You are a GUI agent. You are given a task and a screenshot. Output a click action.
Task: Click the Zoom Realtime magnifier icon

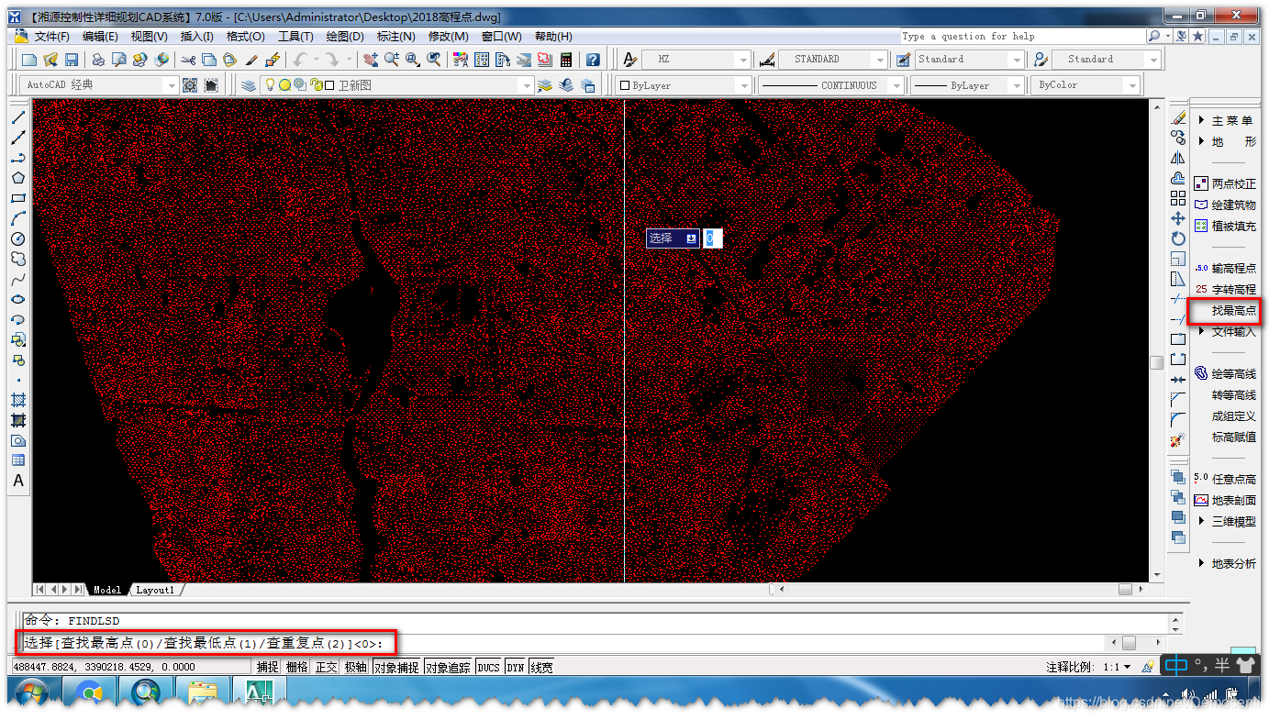point(392,60)
